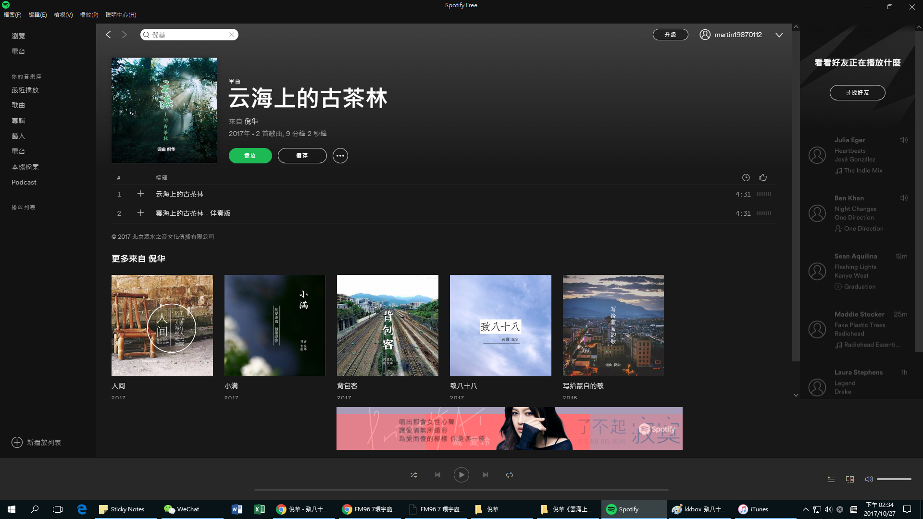923x519 pixels.
Task: Click the banner advertisement
Action: pos(509,428)
